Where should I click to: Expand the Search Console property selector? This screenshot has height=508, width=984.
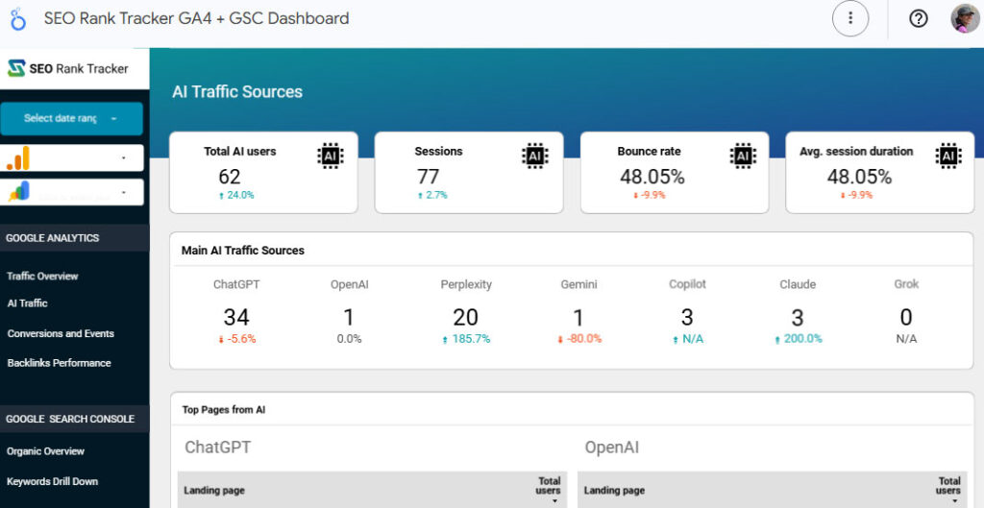(x=72, y=192)
